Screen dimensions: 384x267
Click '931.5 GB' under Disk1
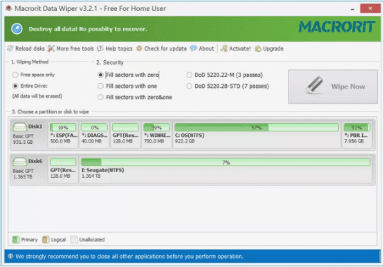pos(23,142)
